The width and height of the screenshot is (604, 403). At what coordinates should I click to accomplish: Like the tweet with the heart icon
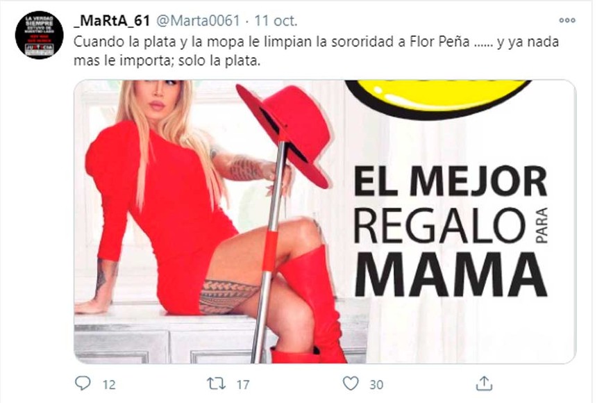click(x=351, y=384)
